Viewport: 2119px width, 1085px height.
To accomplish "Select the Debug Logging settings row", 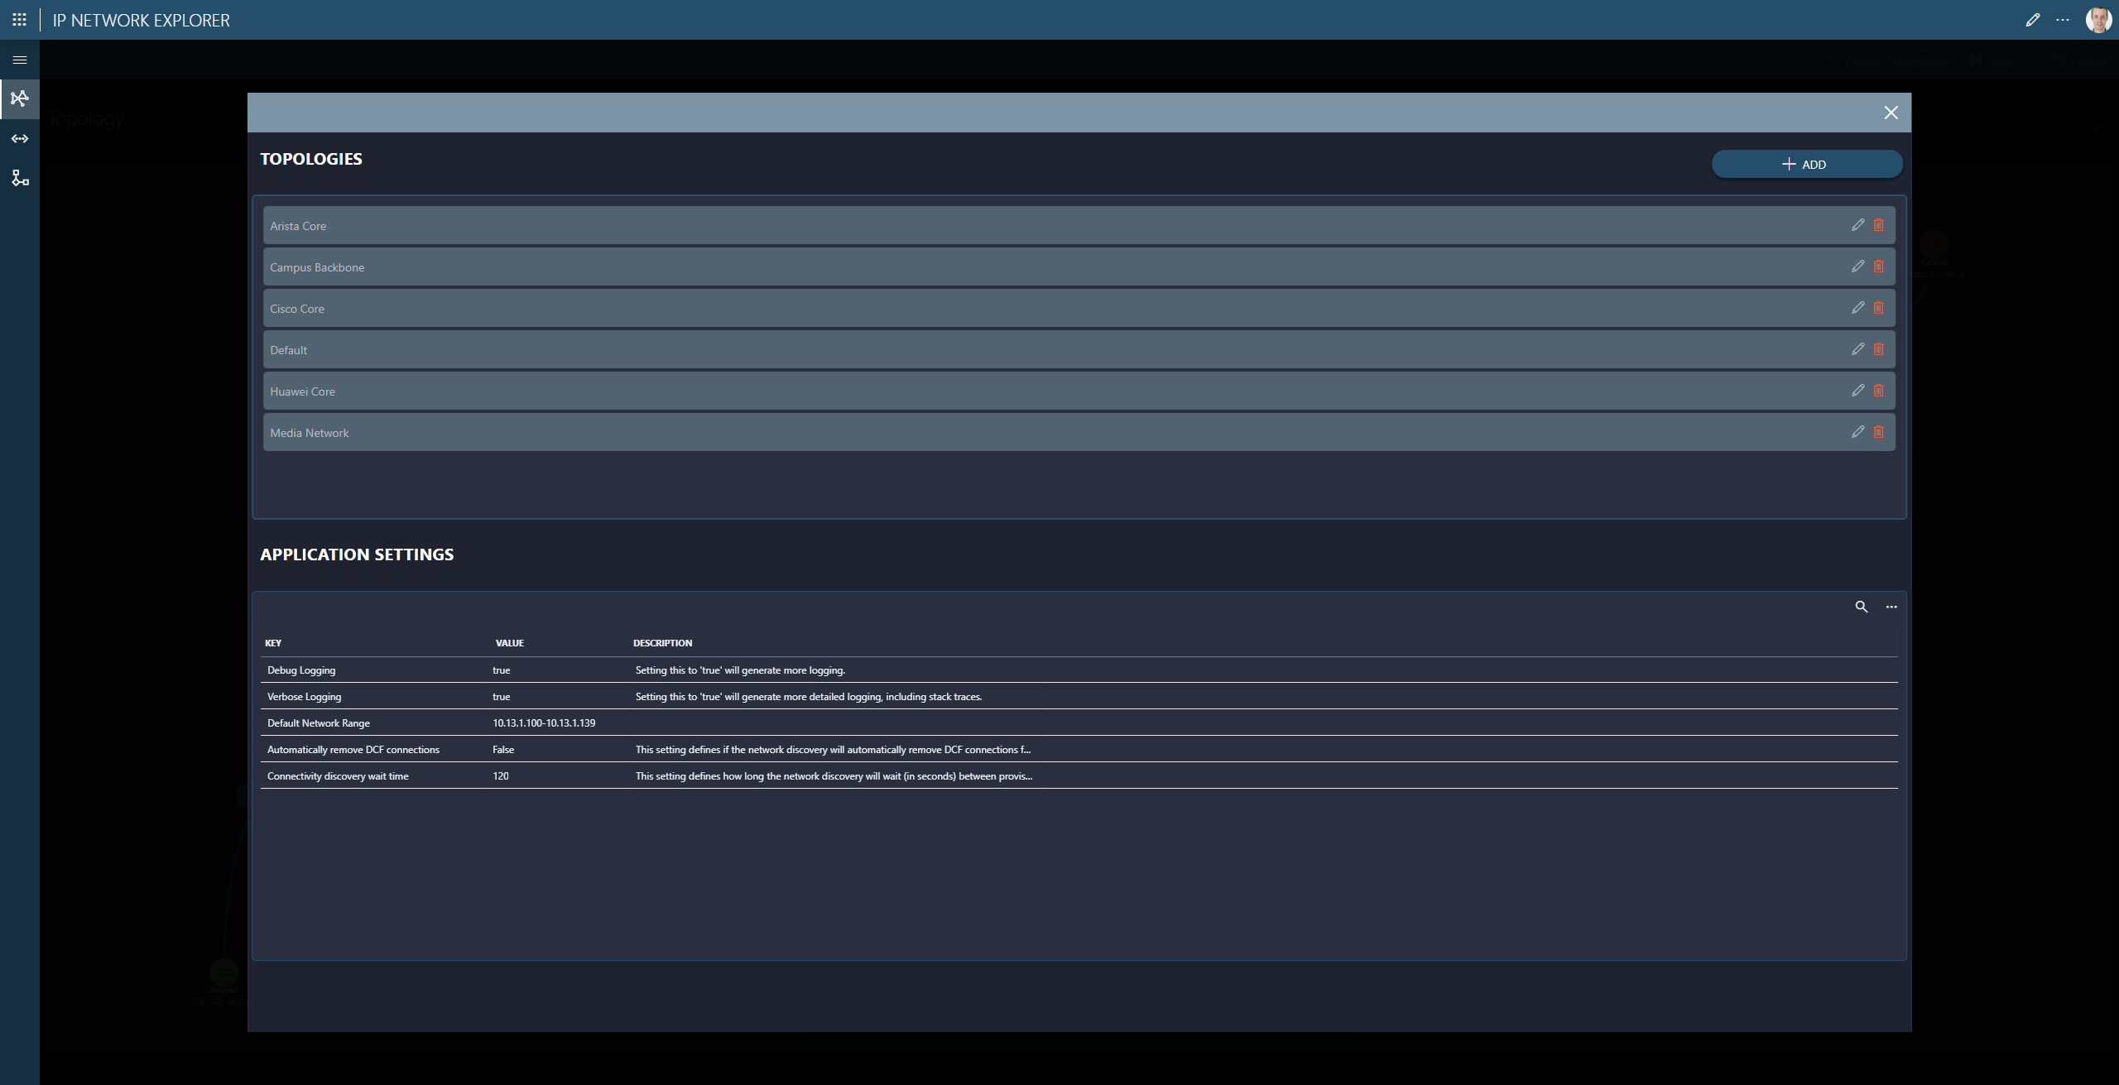I will coord(301,670).
